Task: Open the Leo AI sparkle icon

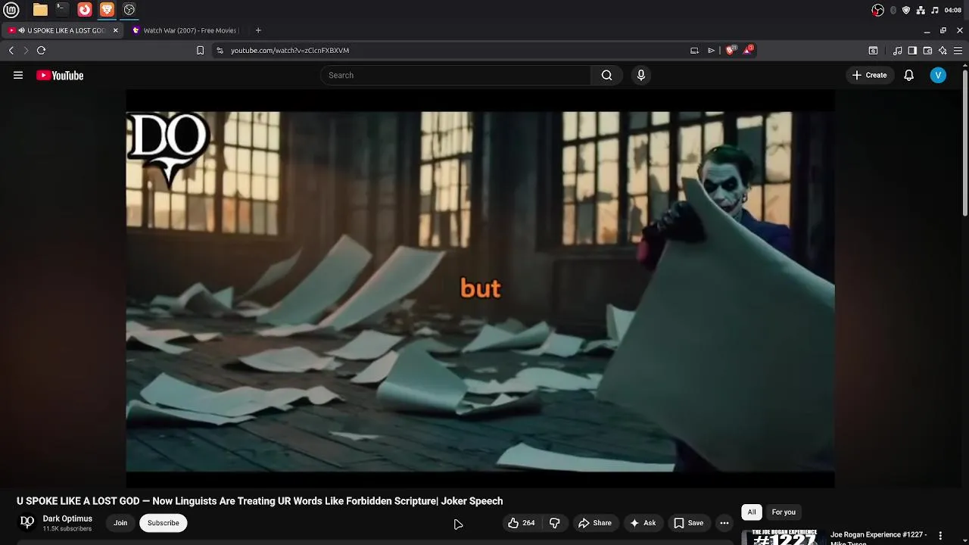Action: click(943, 51)
